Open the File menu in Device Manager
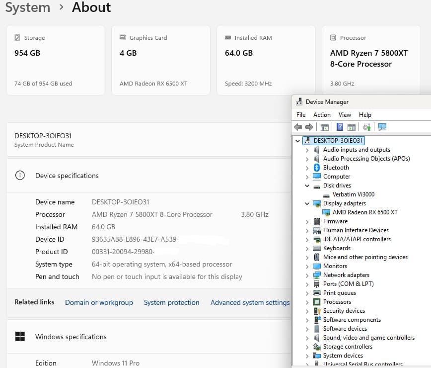This screenshot has width=431, height=368. (301, 115)
